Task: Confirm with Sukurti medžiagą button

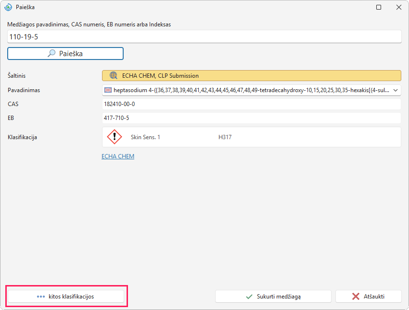Action: 273,297
